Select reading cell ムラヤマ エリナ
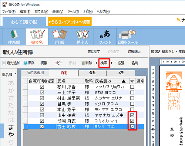This screenshot has height=146, width=185. click(111, 98)
